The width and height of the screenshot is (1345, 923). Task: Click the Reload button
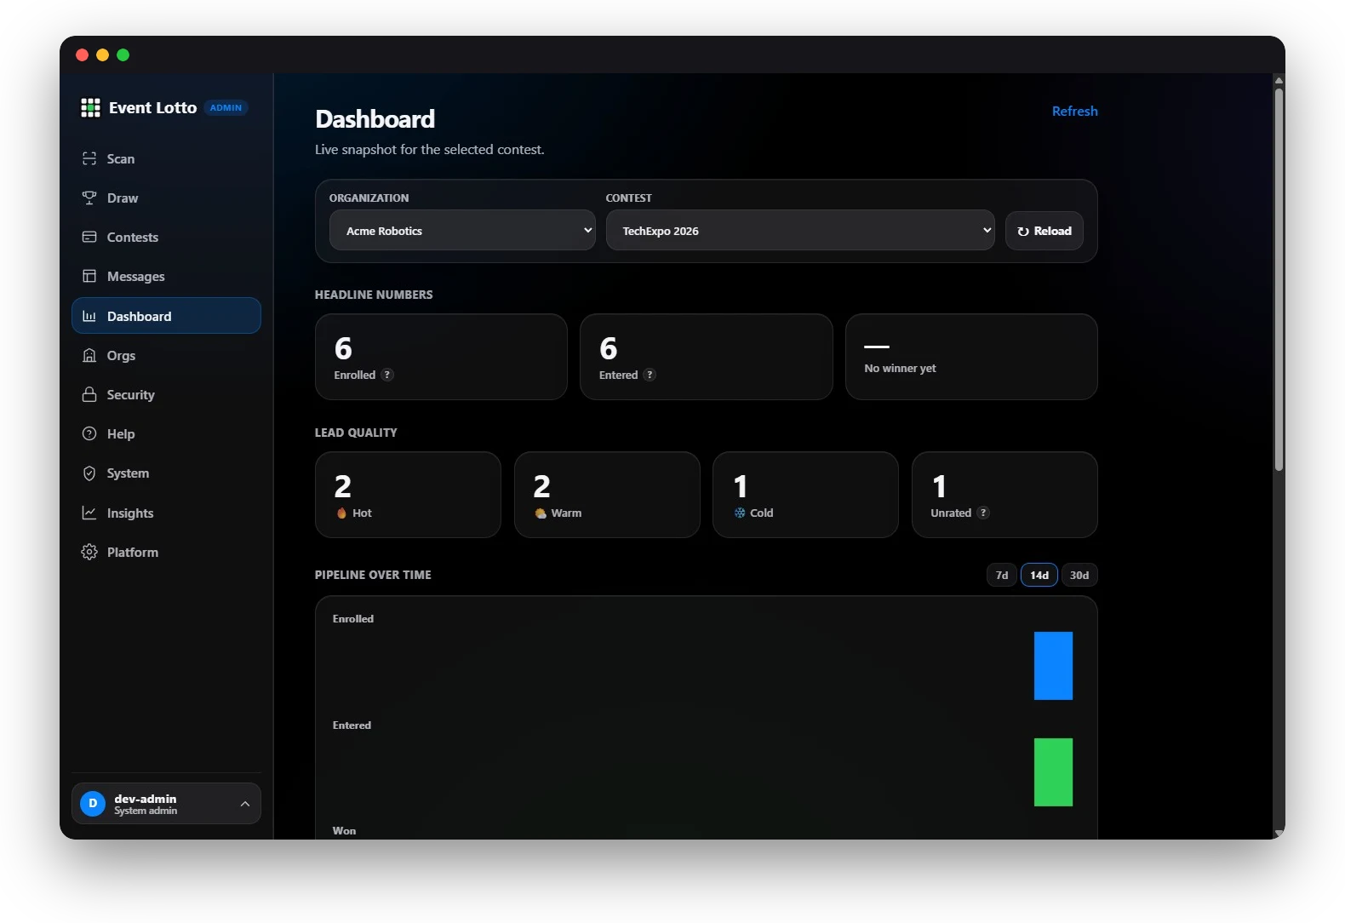(1044, 231)
